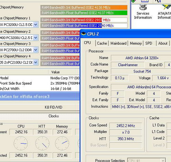Click the selected CPU clock field at bottom
The image size is (171, 162).
point(21,155)
